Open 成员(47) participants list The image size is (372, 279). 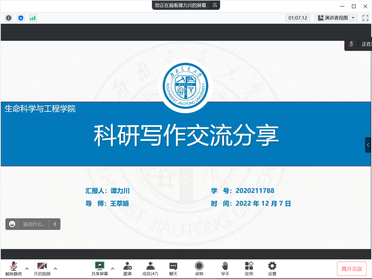(x=150, y=269)
